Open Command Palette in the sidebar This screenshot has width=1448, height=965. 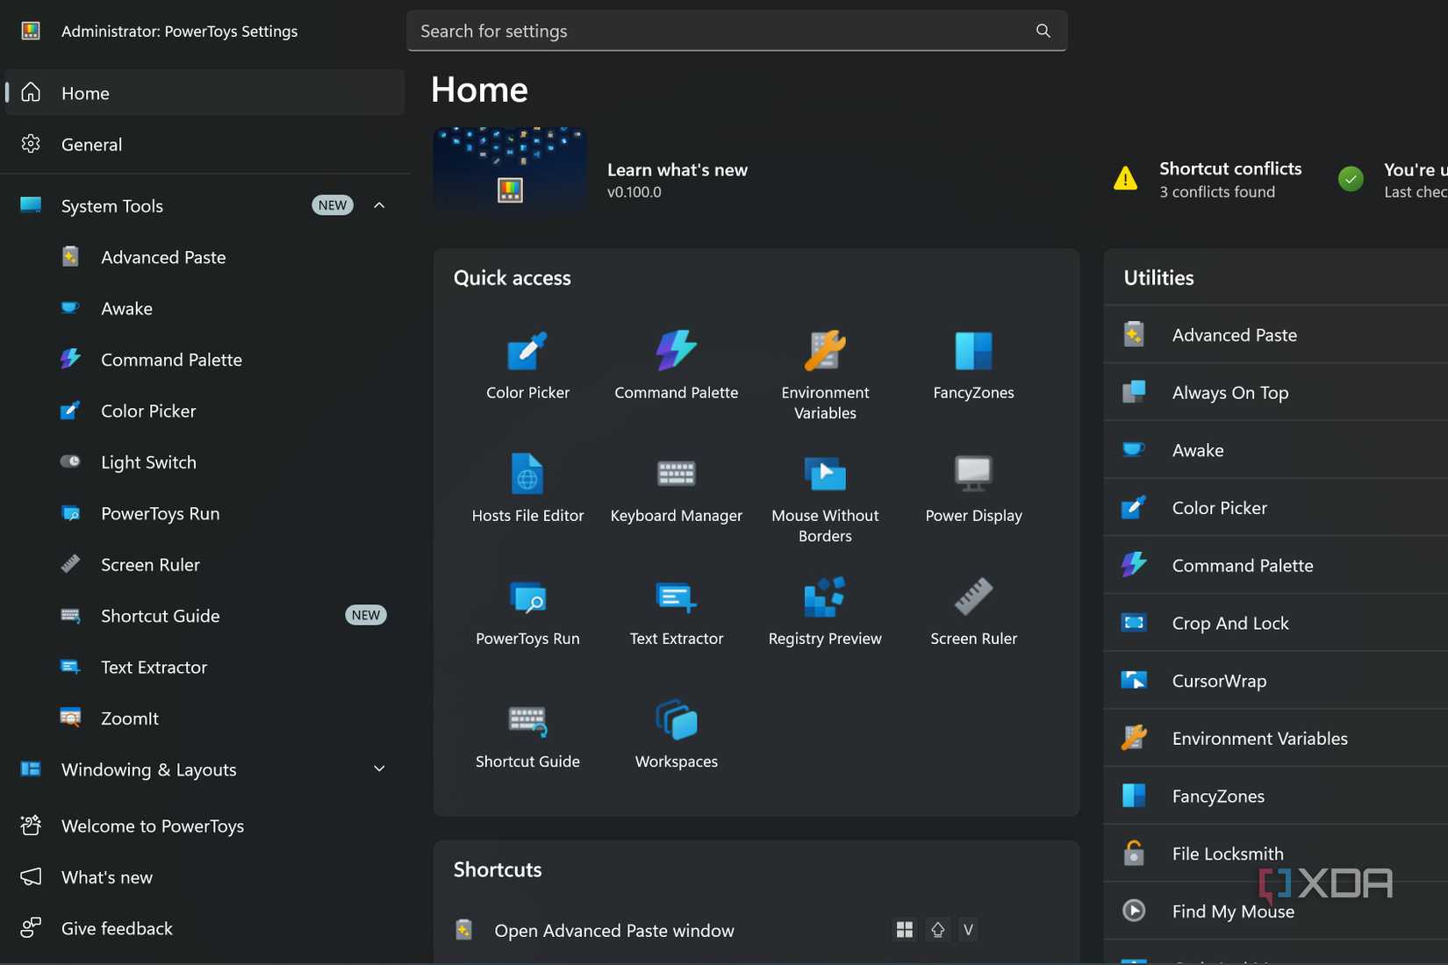205,360
